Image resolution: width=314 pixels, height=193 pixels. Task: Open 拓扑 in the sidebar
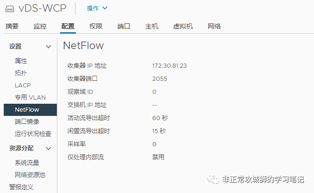click(x=21, y=73)
